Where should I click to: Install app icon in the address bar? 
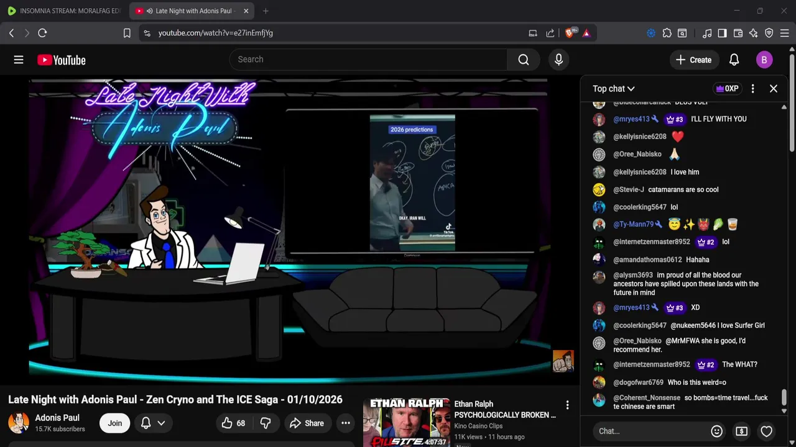pyautogui.click(x=533, y=33)
